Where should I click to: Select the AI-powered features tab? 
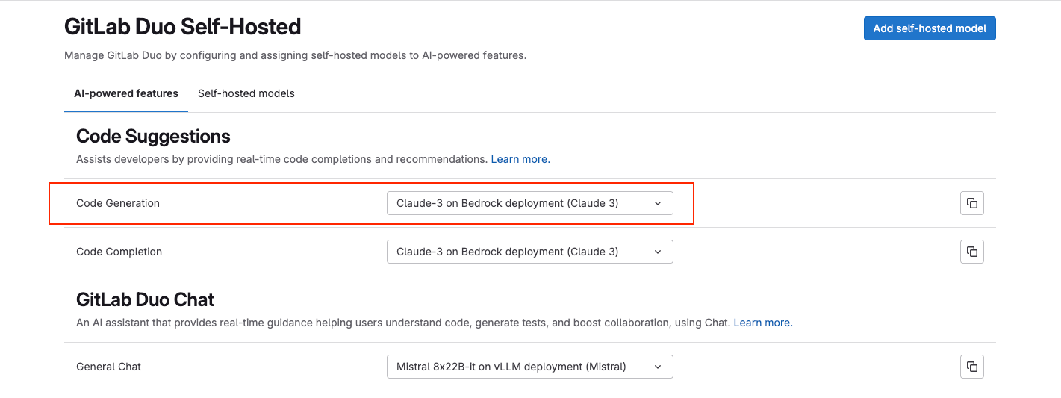(125, 93)
